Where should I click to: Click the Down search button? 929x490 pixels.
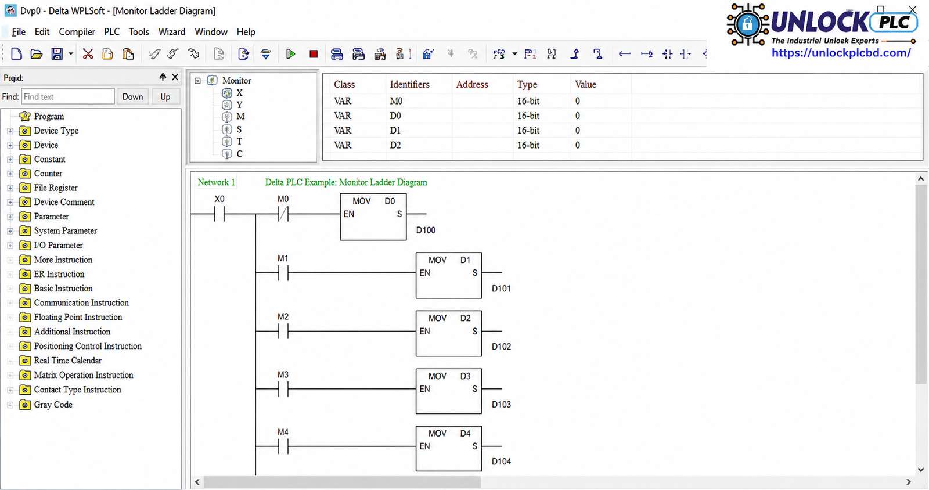[132, 97]
